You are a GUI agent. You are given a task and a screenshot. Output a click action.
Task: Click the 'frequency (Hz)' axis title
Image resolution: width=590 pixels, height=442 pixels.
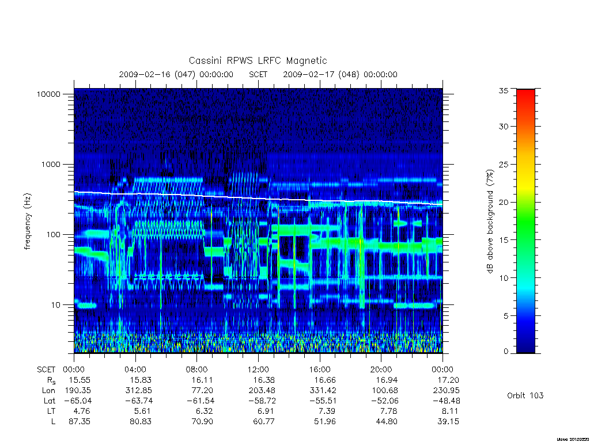27,222
